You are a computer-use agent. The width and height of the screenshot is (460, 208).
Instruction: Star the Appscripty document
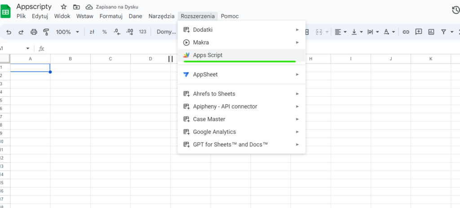(64, 7)
